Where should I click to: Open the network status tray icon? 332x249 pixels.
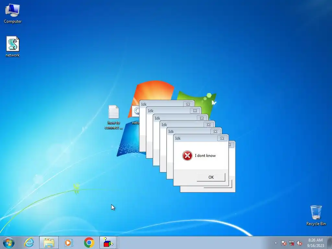(x=291, y=243)
